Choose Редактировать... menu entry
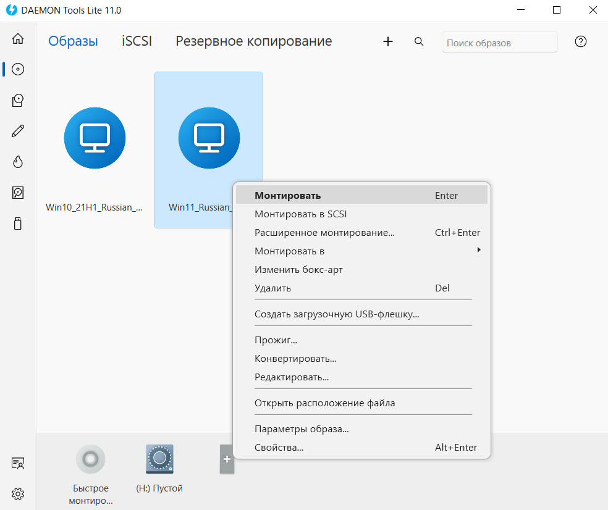 pos(361,377)
